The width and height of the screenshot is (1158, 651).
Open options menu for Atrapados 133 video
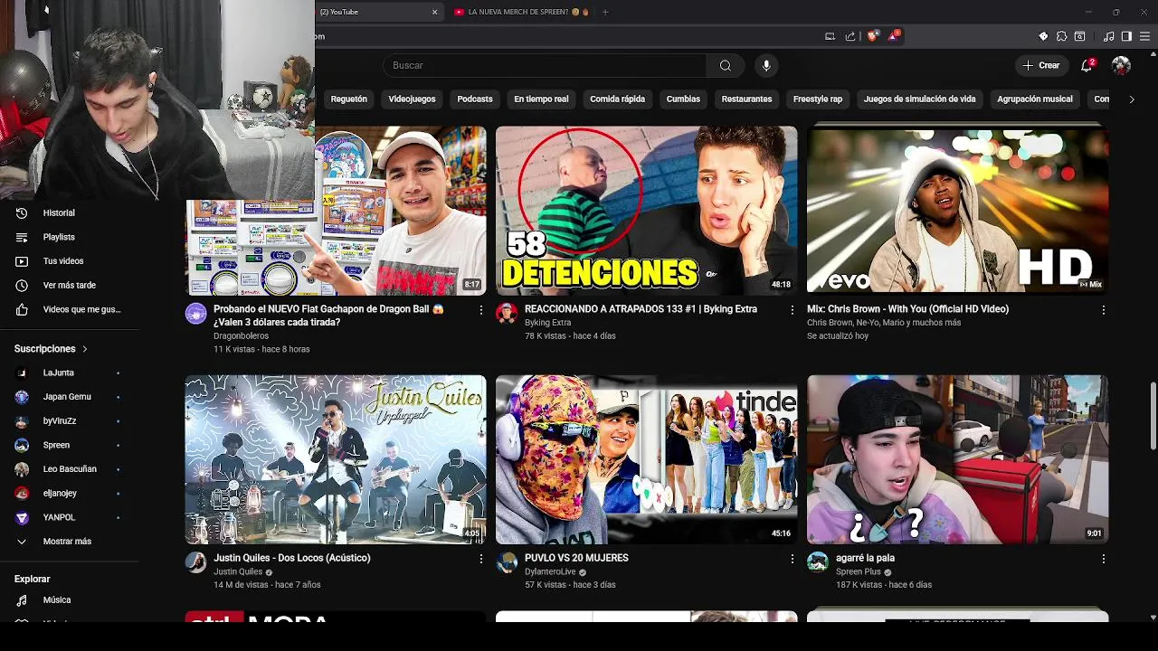(x=792, y=309)
